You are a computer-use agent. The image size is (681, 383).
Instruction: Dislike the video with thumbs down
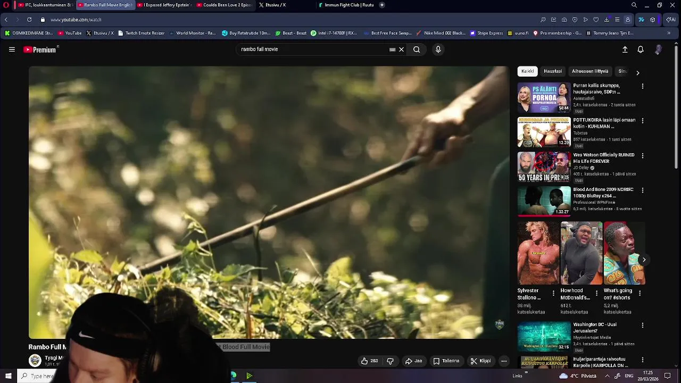(390, 361)
